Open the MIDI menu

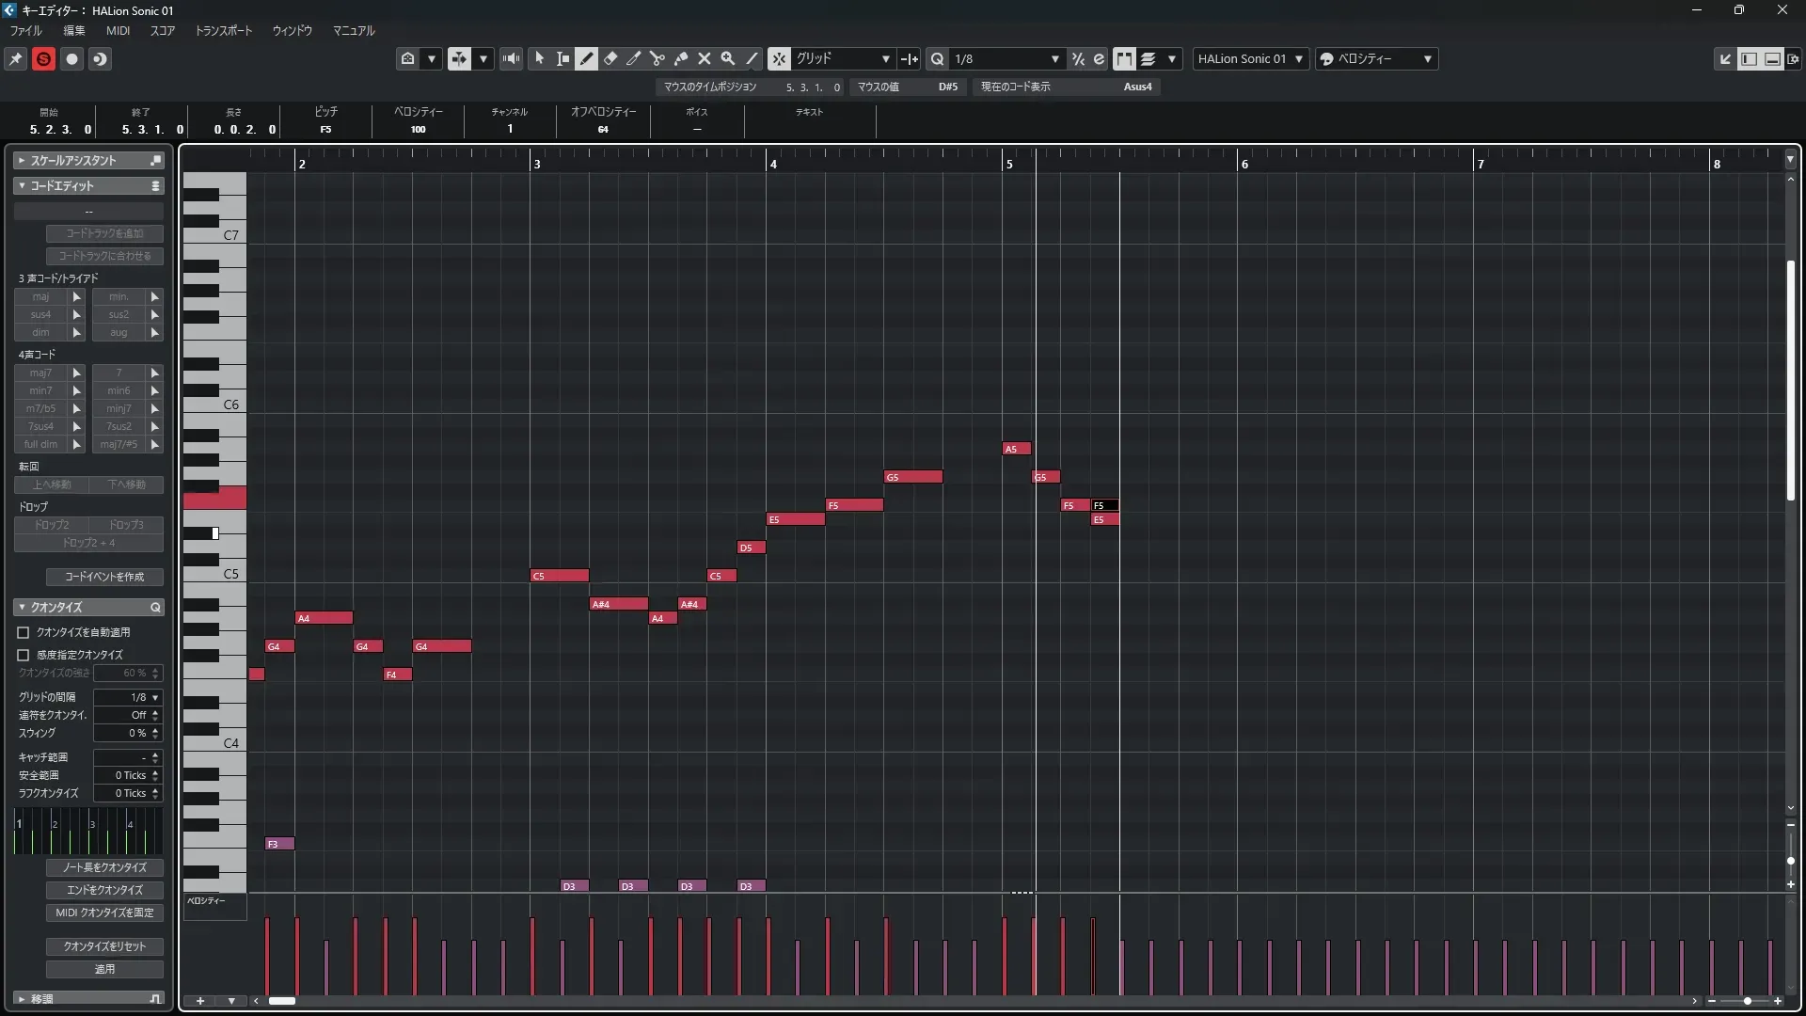click(119, 30)
